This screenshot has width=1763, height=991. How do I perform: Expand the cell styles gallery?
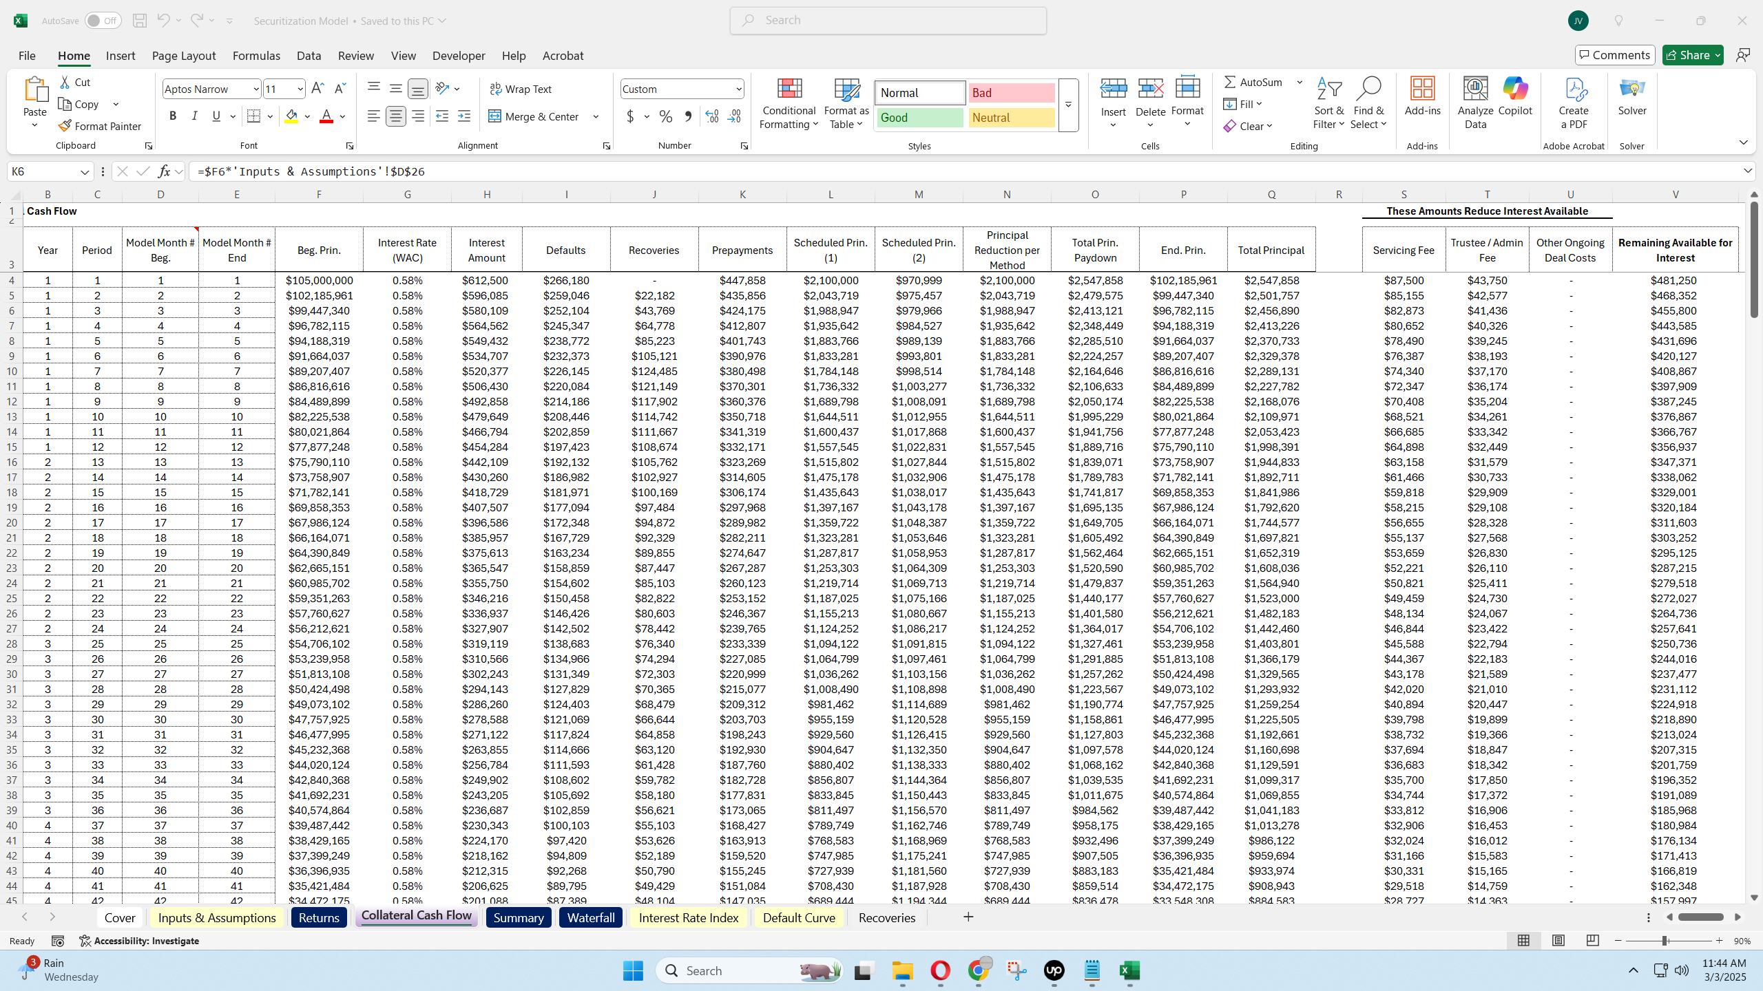(1068, 105)
